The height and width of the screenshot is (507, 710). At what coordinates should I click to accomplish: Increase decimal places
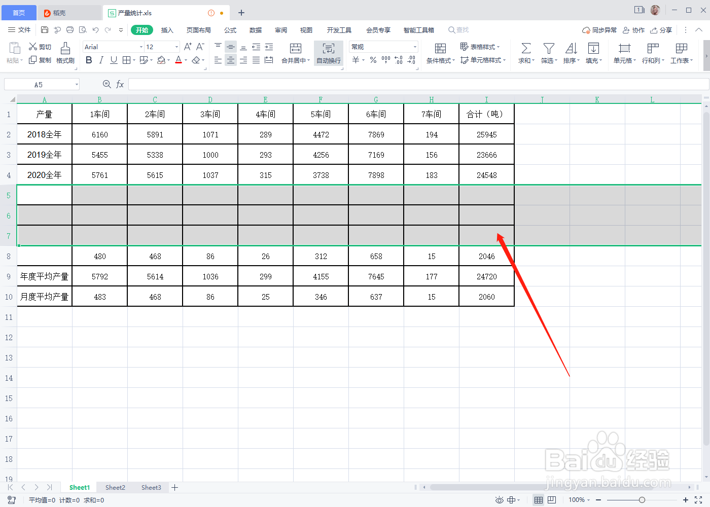point(399,60)
